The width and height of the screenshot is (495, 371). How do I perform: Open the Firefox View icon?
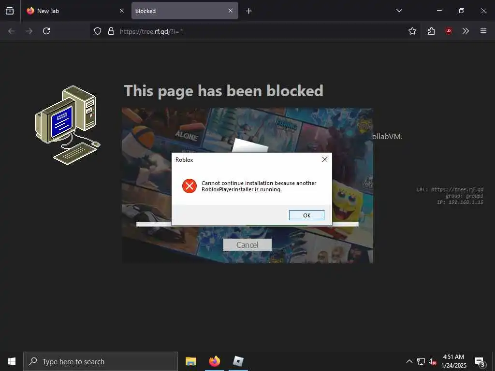[10, 11]
